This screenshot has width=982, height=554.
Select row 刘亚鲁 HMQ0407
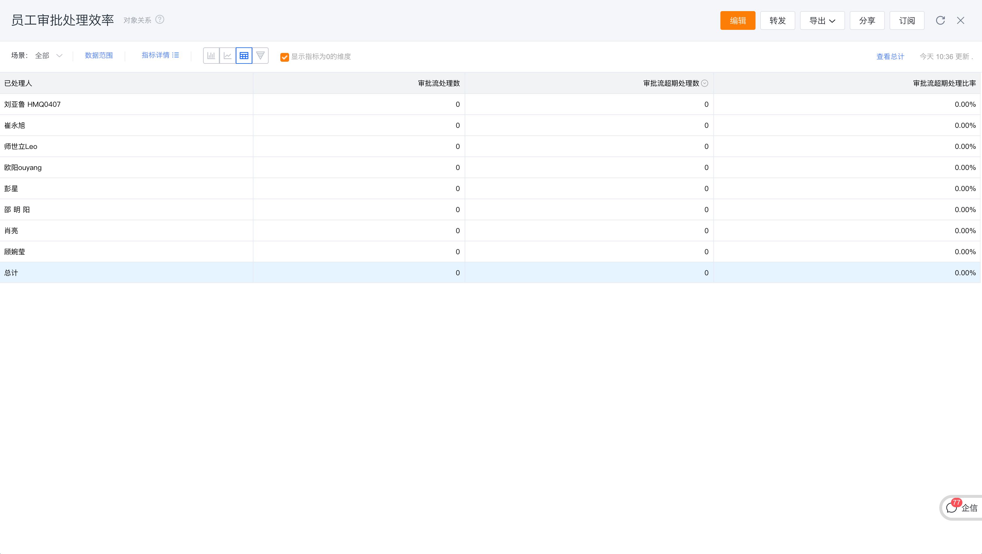pos(490,104)
